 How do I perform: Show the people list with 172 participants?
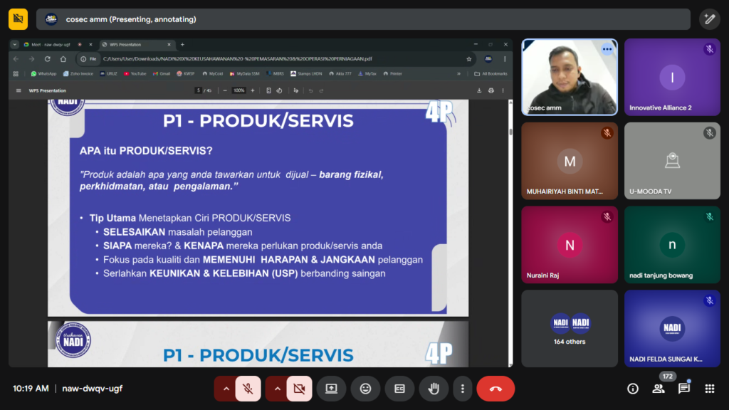659,389
